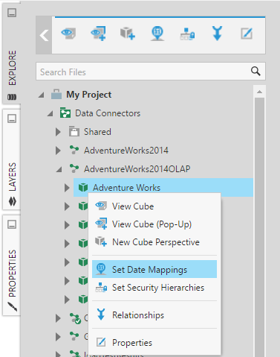The image size is (280, 357).
Task: Click the New Cube Perspective toolbar icon
Action: click(128, 34)
